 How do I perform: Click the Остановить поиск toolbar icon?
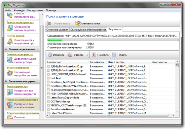pos(77,23)
